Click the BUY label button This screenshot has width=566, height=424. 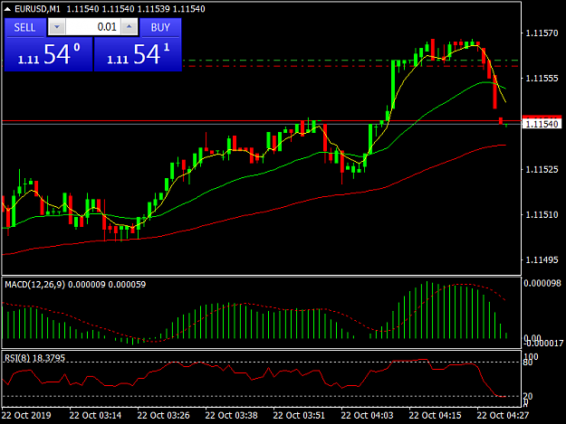pos(160,27)
